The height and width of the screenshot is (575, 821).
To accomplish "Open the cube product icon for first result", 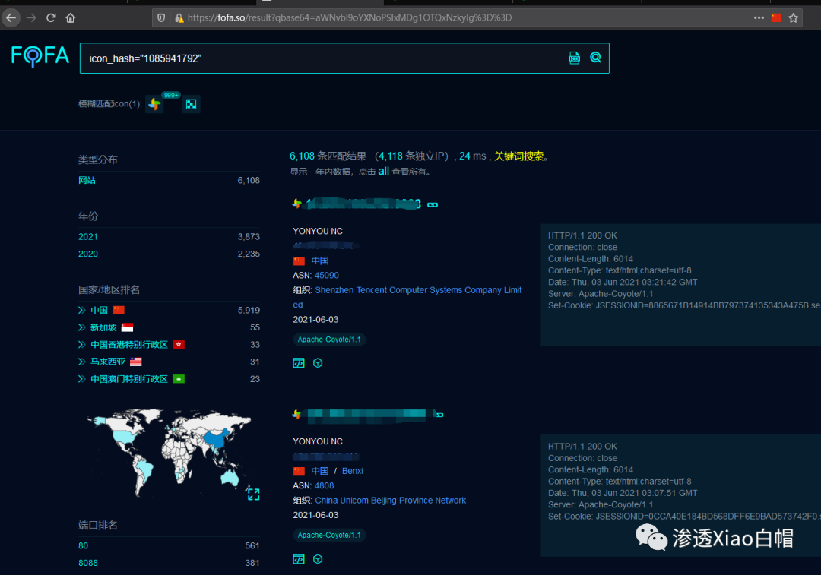I will click(x=318, y=363).
